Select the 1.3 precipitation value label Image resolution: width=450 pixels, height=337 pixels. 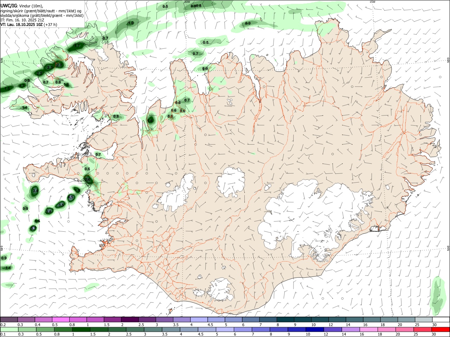(x=66, y=85)
